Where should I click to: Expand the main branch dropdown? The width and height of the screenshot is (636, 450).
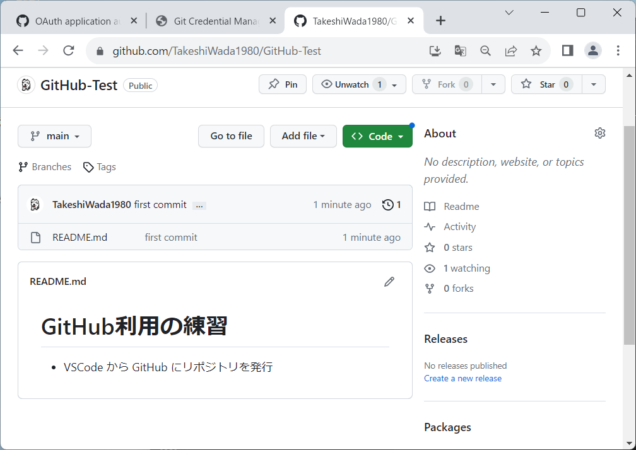pyautogui.click(x=55, y=136)
